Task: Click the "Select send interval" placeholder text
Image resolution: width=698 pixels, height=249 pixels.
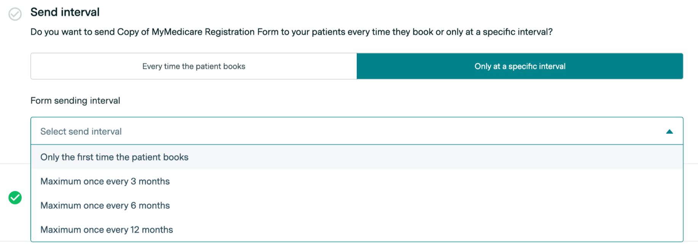Action: pyautogui.click(x=81, y=132)
